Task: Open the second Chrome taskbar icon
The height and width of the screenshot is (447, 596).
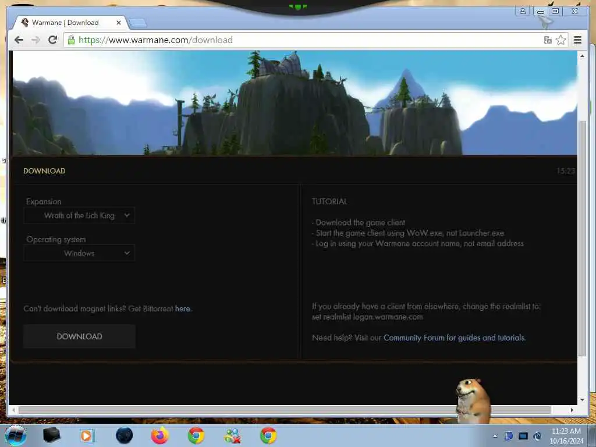Action: click(268, 435)
